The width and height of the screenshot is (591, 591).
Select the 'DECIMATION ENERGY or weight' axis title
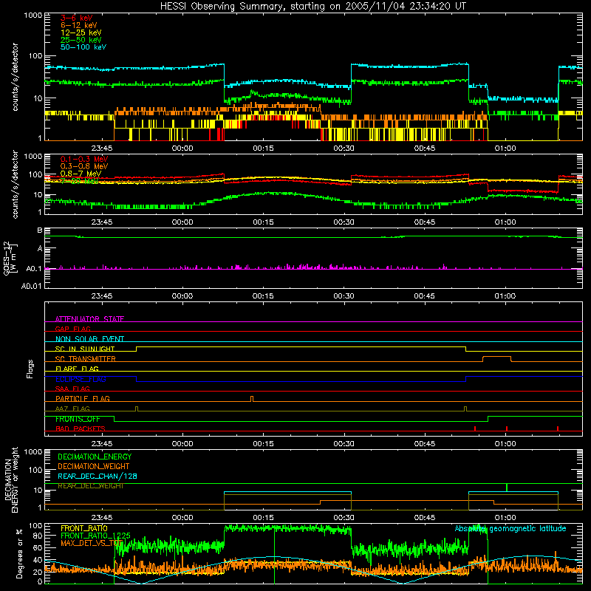click(x=11, y=479)
